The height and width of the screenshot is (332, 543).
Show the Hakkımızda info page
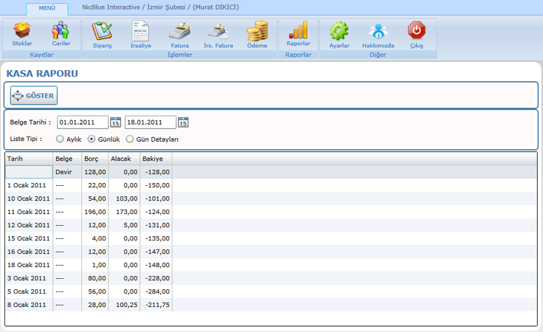point(378,34)
